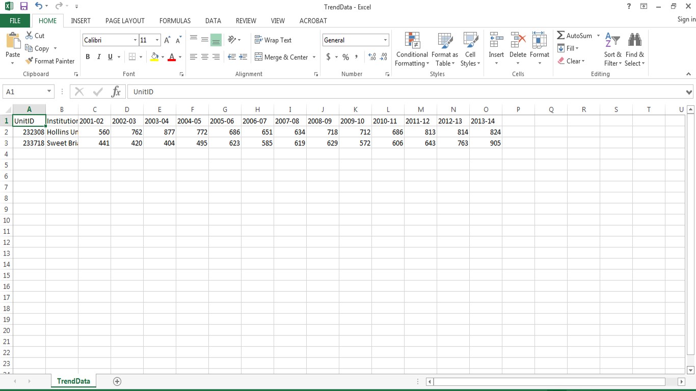Click the Sign in link
Screen dimensions: 696x391
coord(686,19)
